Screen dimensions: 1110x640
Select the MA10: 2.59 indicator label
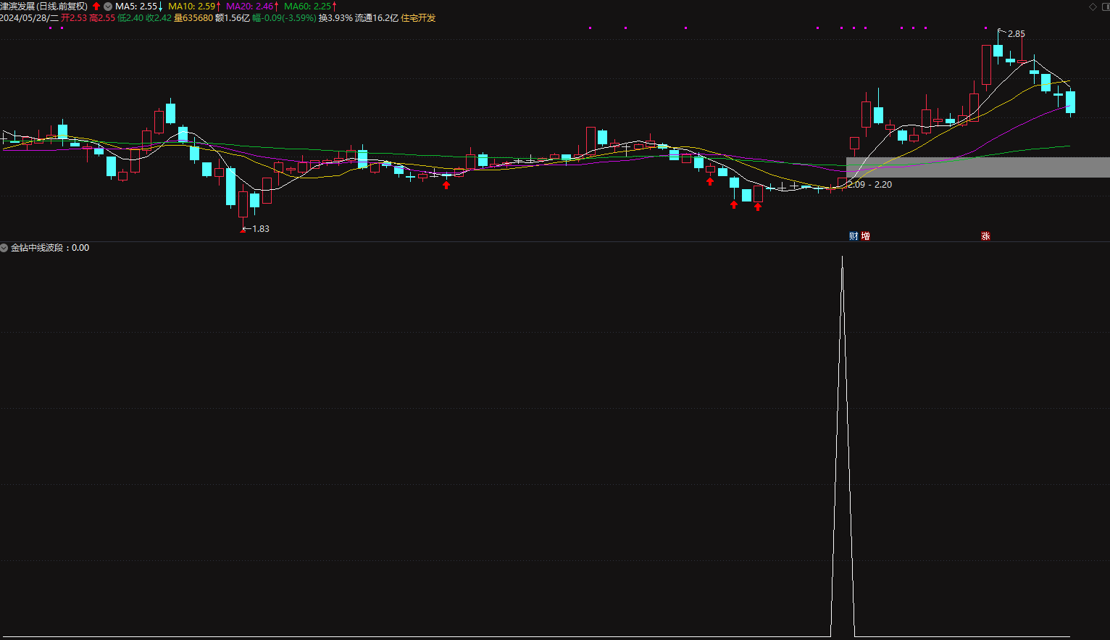[x=194, y=6]
